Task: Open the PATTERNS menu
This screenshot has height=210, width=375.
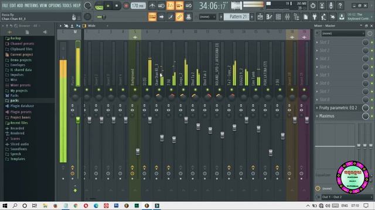Action: 31,5
